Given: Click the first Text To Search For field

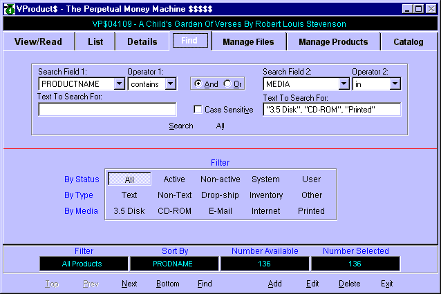Looking at the screenshot, I should coord(107,109).
